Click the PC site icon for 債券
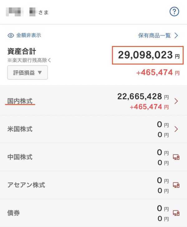The image size is (187, 227). coord(176,213)
